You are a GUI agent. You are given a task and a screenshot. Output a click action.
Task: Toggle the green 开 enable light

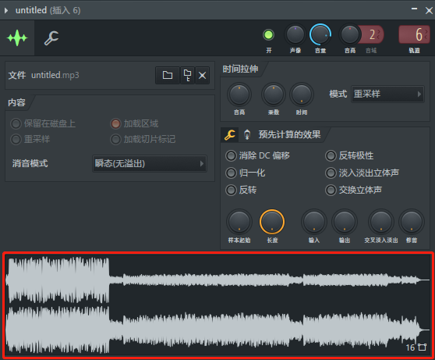[268, 34]
